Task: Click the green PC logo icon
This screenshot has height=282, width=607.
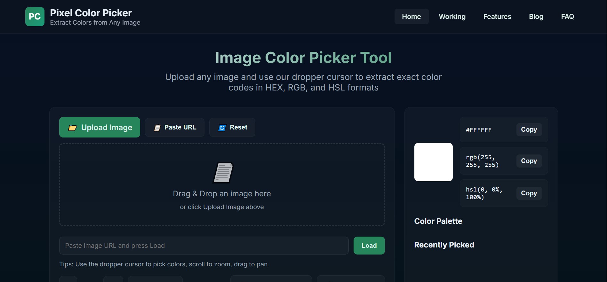Action: [x=35, y=17]
